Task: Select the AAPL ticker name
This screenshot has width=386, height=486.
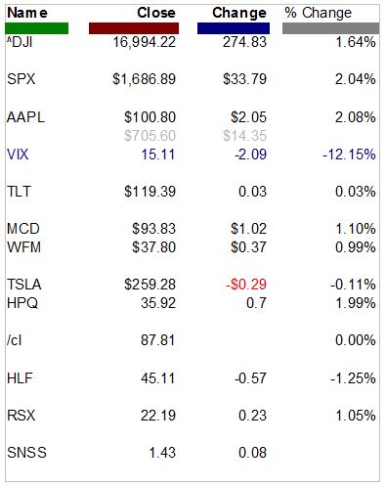Action: 25,117
